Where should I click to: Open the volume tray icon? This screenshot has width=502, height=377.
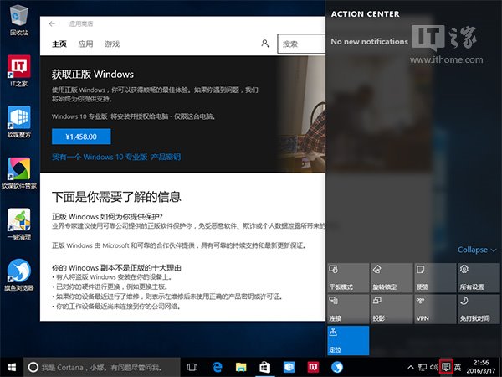(433, 367)
